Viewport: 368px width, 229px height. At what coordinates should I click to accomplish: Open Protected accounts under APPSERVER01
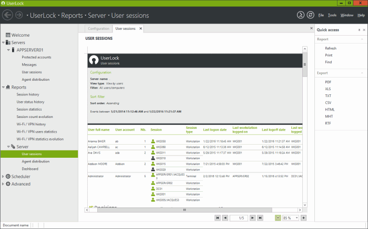(36, 57)
